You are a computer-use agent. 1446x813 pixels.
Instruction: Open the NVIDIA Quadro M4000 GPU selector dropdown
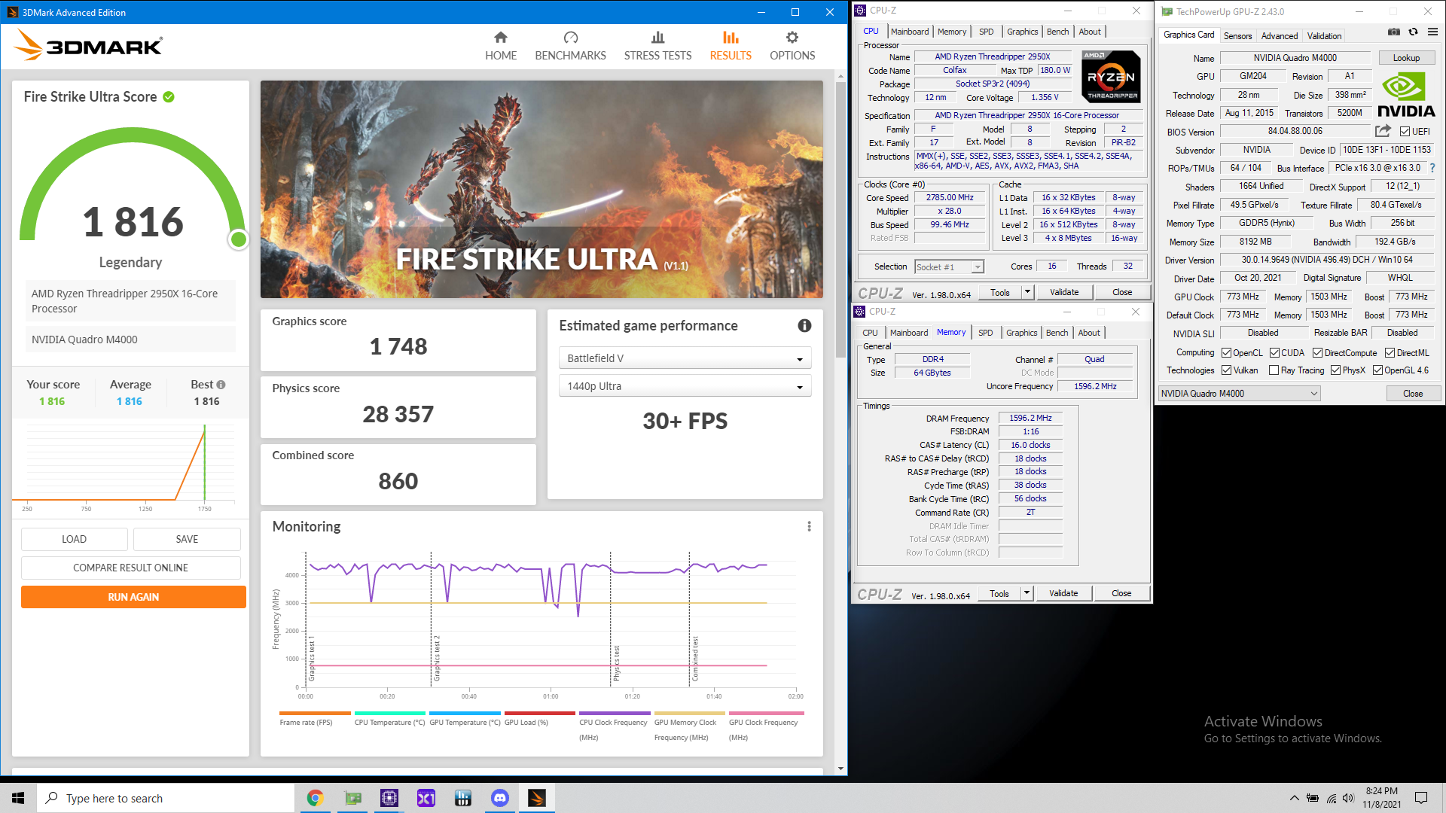tap(1239, 394)
